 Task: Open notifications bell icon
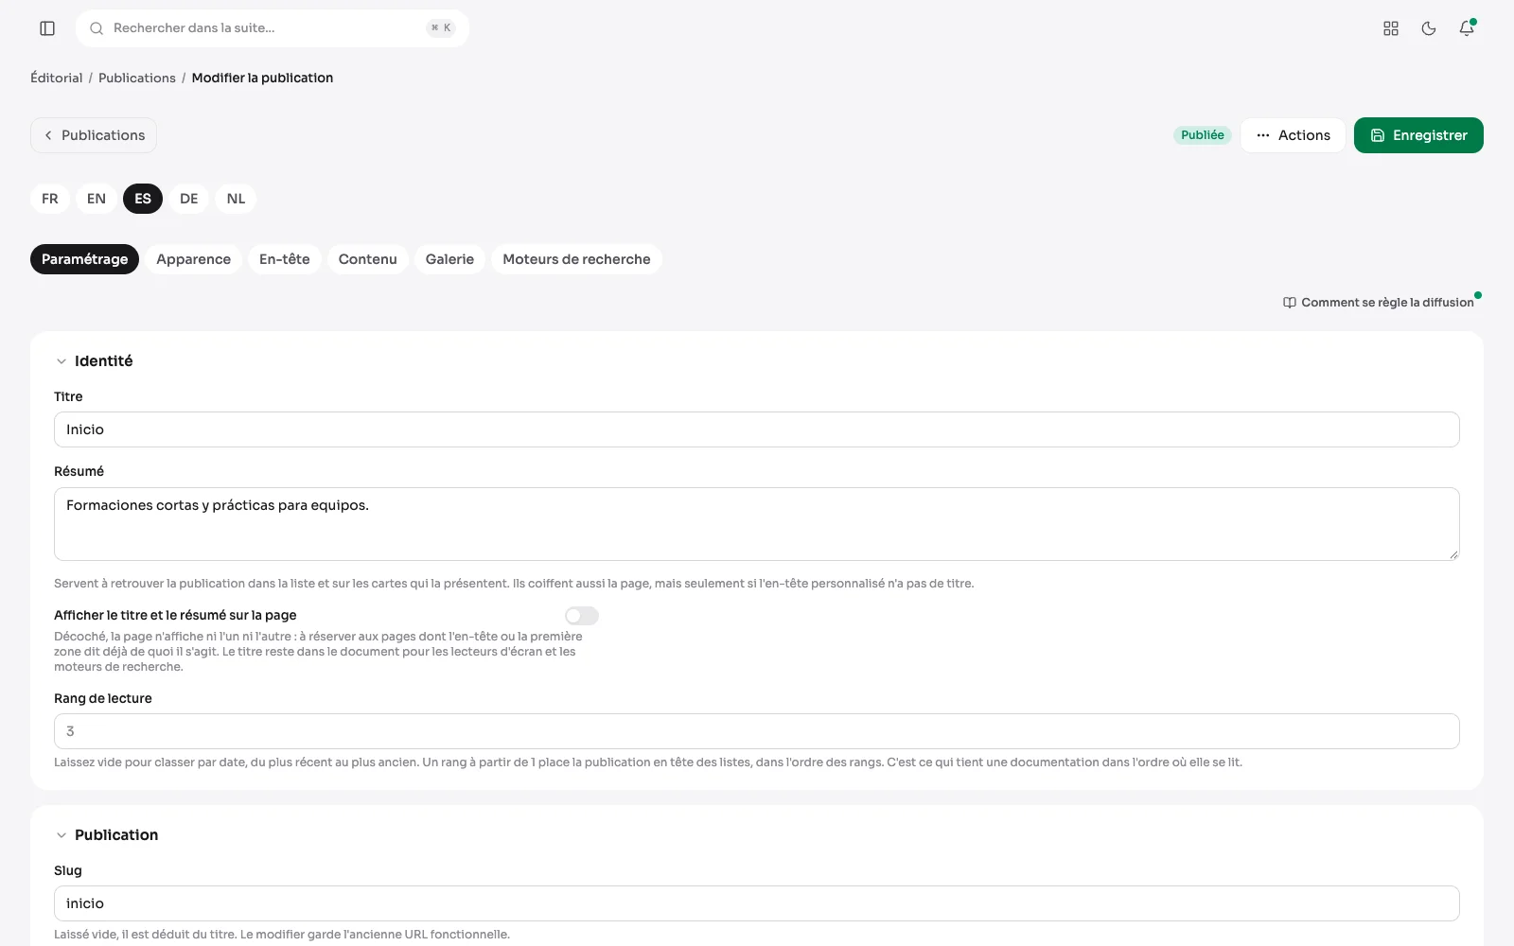pos(1467,28)
